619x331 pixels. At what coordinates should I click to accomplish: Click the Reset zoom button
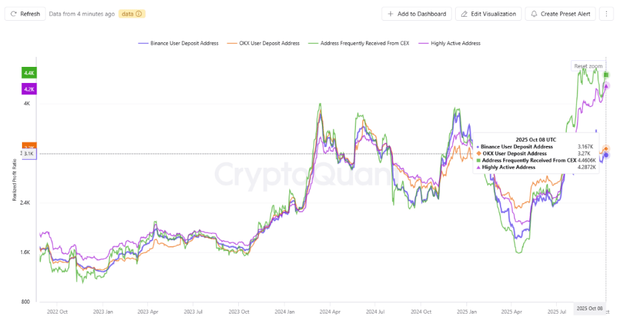click(589, 66)
